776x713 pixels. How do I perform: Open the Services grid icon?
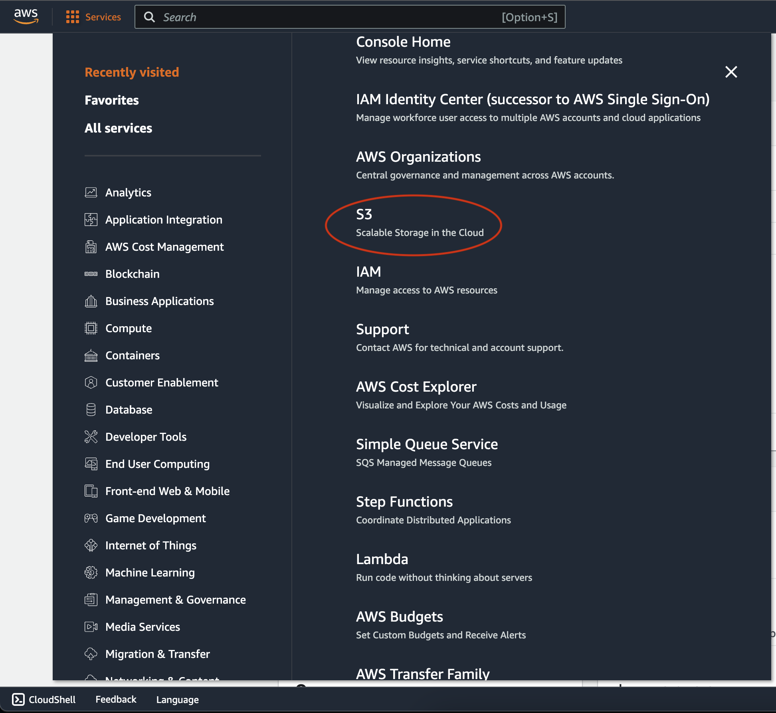(x=72, y=17)
